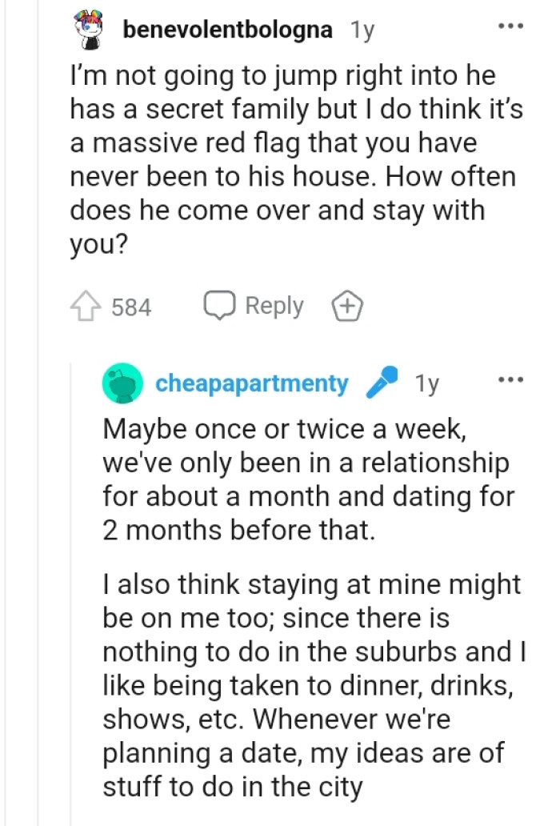Viewport: 560px width, 826px height.
Task: Click the 1y timestamp on benevolentbologna's comment
Action: click(361, 29)
